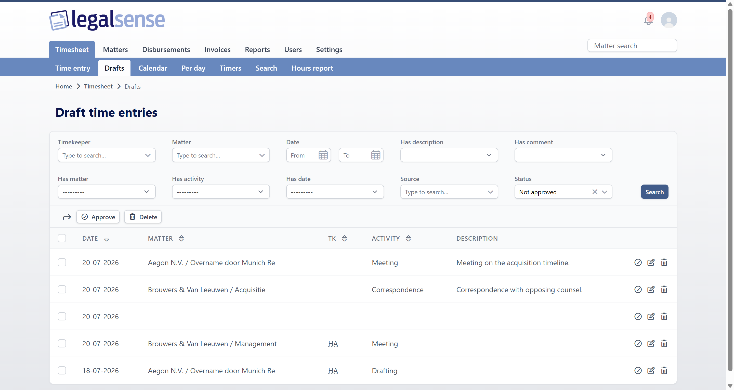Screen dimensions: 734x390
Task: Clear the Not approved status filter
Action: pos(595,192)
